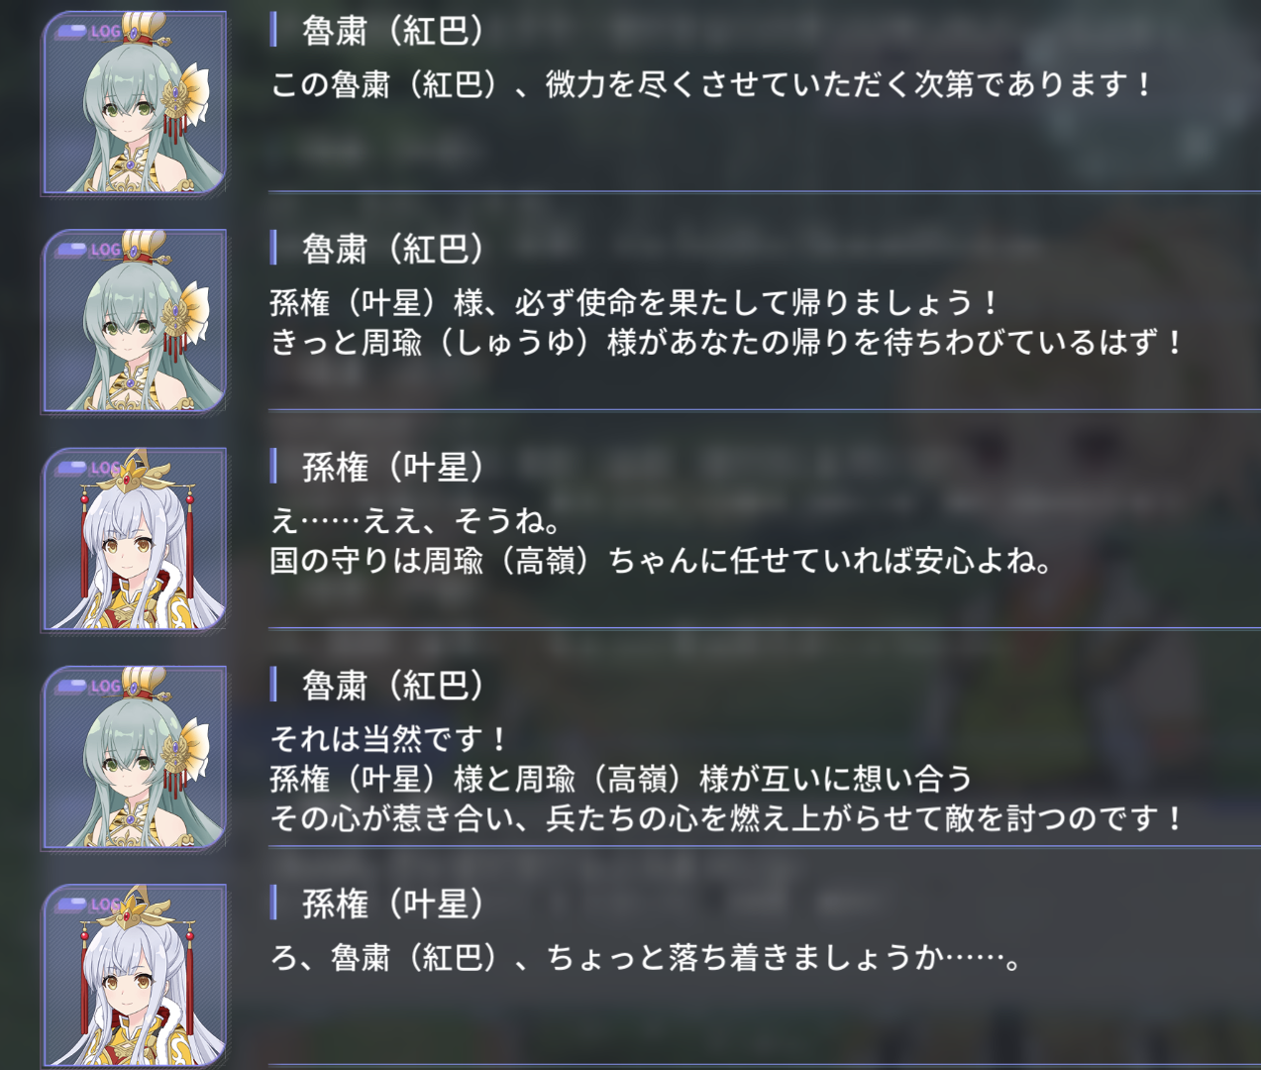The image size is (1261, 1070).
Task: Click the line その心が惹き合い、兵たちの心を
Action: pos(726,818)
